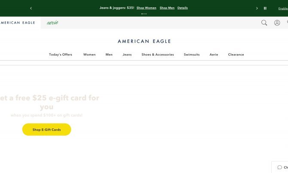View promo Details link
288x173 pixels.
[183, 8]
